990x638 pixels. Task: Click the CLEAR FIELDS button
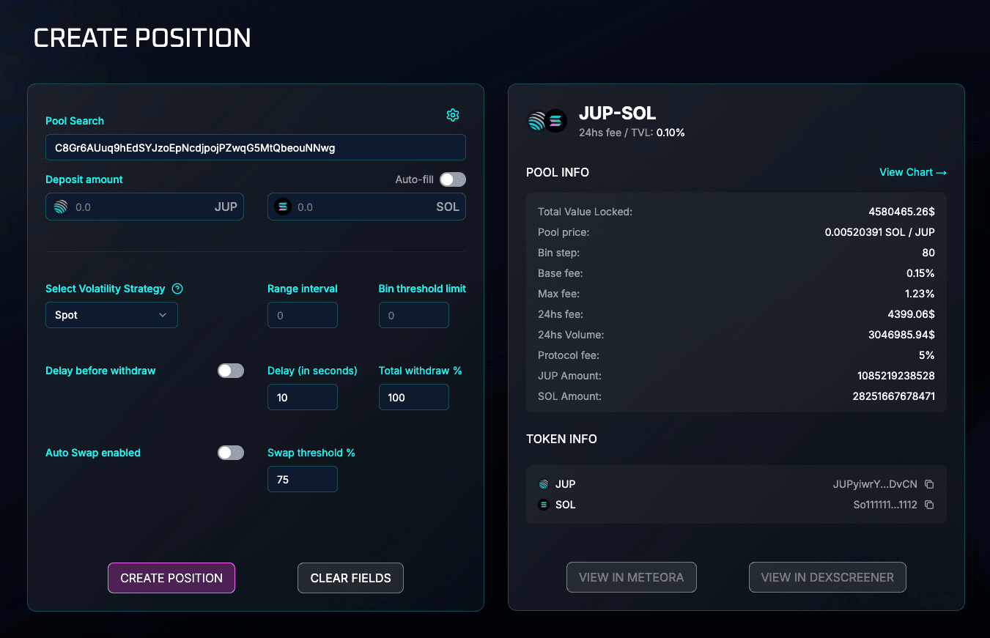tap(350, 578)
